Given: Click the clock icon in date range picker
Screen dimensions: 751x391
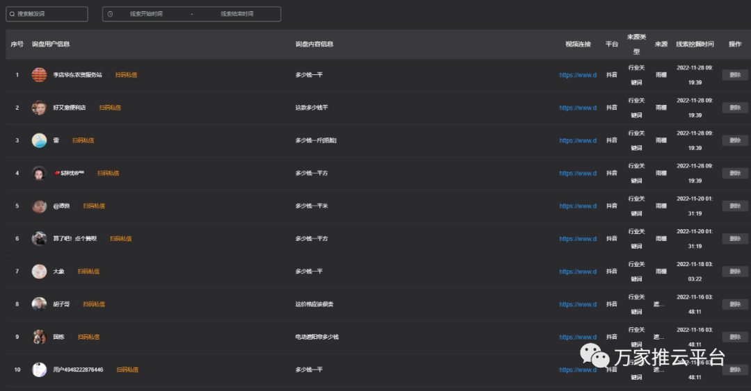Looking at the screenshot, I should click(x=110, y=14).
